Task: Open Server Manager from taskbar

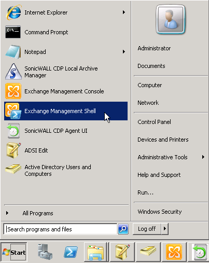Action: (45, 252)
